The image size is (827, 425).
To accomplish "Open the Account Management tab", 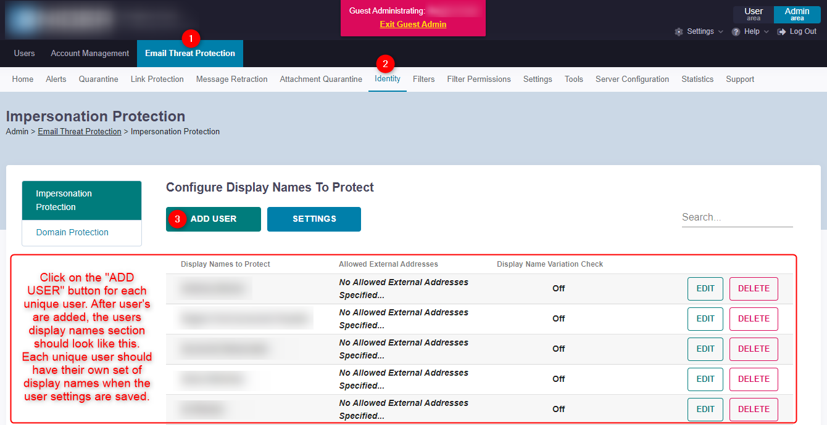I will coord(89,54).
